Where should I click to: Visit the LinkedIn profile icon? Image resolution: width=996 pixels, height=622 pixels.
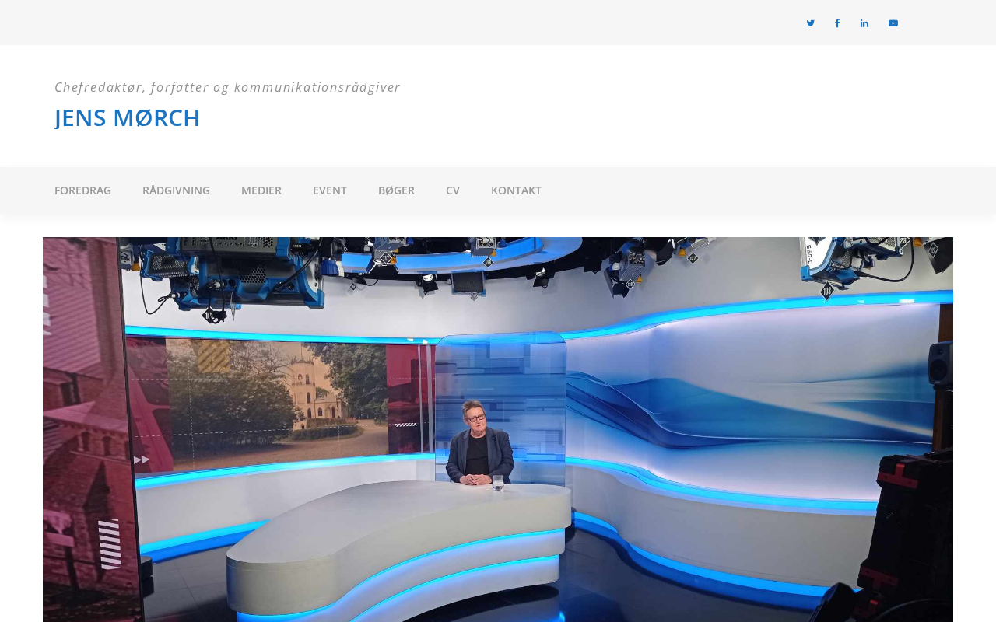pos(864,23)
